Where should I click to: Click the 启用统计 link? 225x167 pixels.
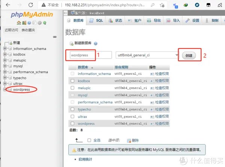click(x=85, y=159)
